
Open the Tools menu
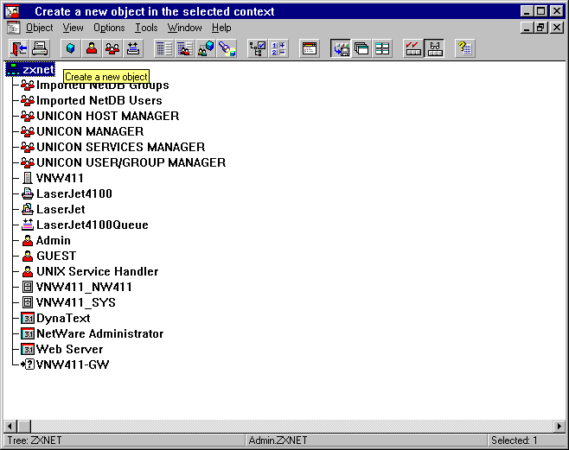(x=146, y=28)
